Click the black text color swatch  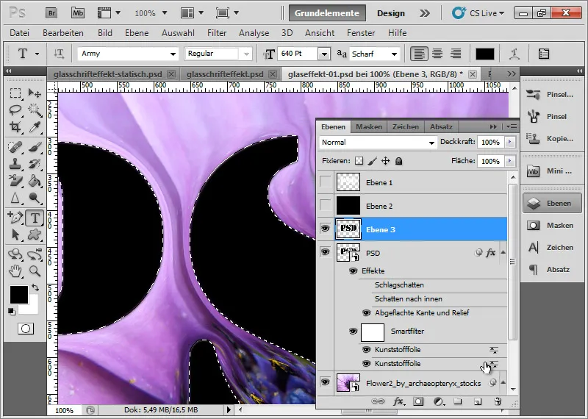point(485,54)
